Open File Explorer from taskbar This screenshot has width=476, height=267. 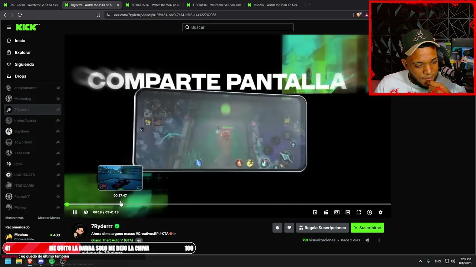[19, 261]
